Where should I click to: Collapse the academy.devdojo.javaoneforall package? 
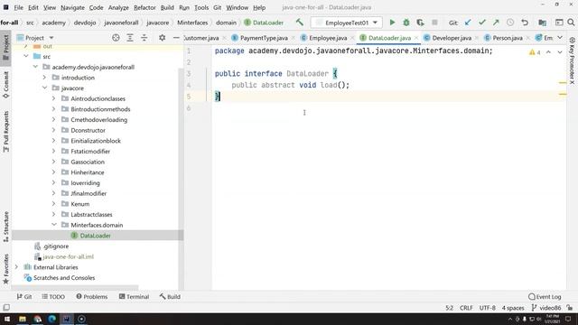tap(35, 67)
